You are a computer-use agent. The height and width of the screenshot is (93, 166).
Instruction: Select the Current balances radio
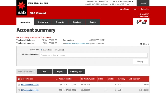click(56, 50)
